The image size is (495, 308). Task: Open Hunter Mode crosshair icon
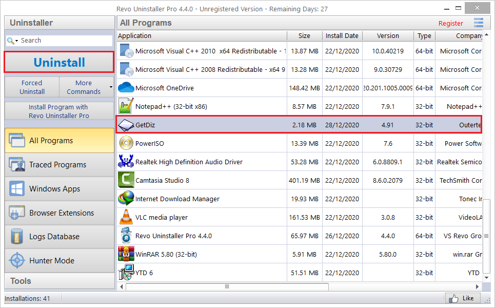[x=17, y=261]
